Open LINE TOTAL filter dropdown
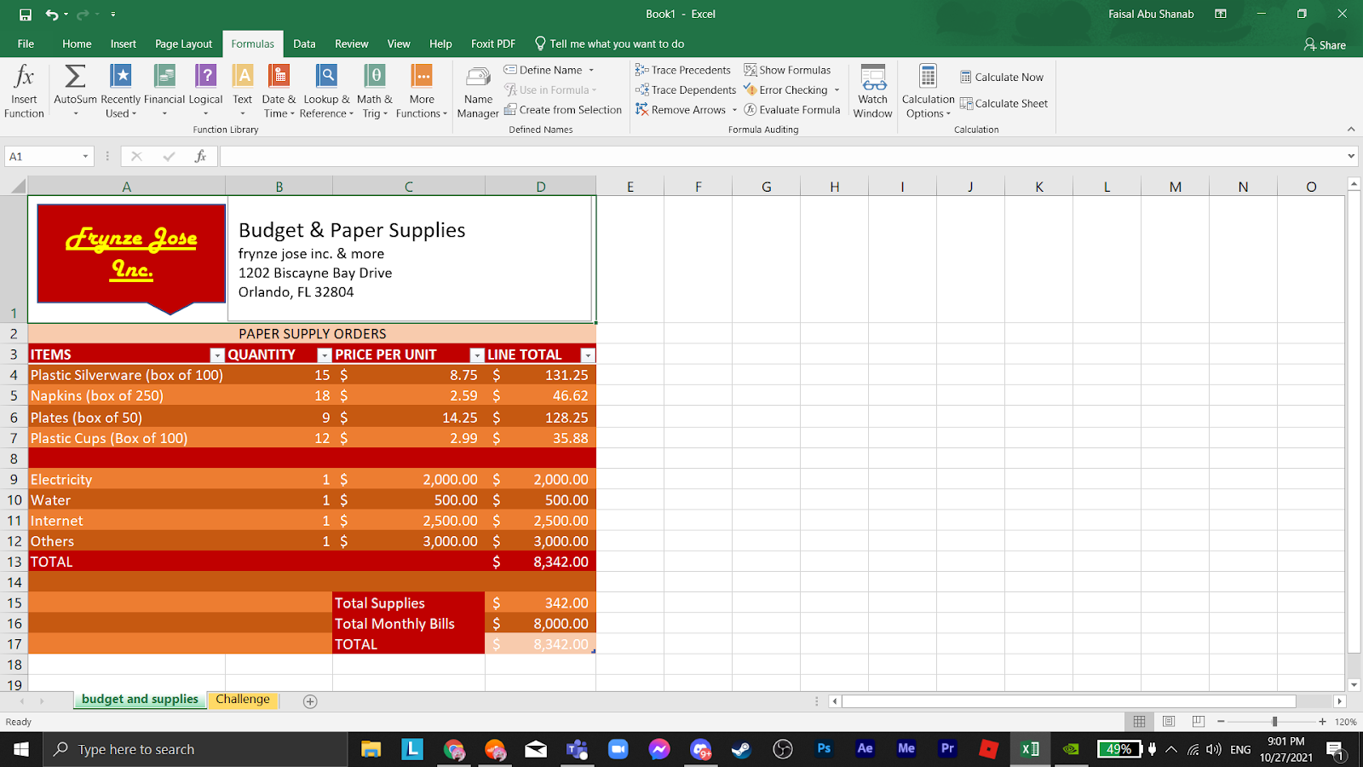 [x=587, y=355]
